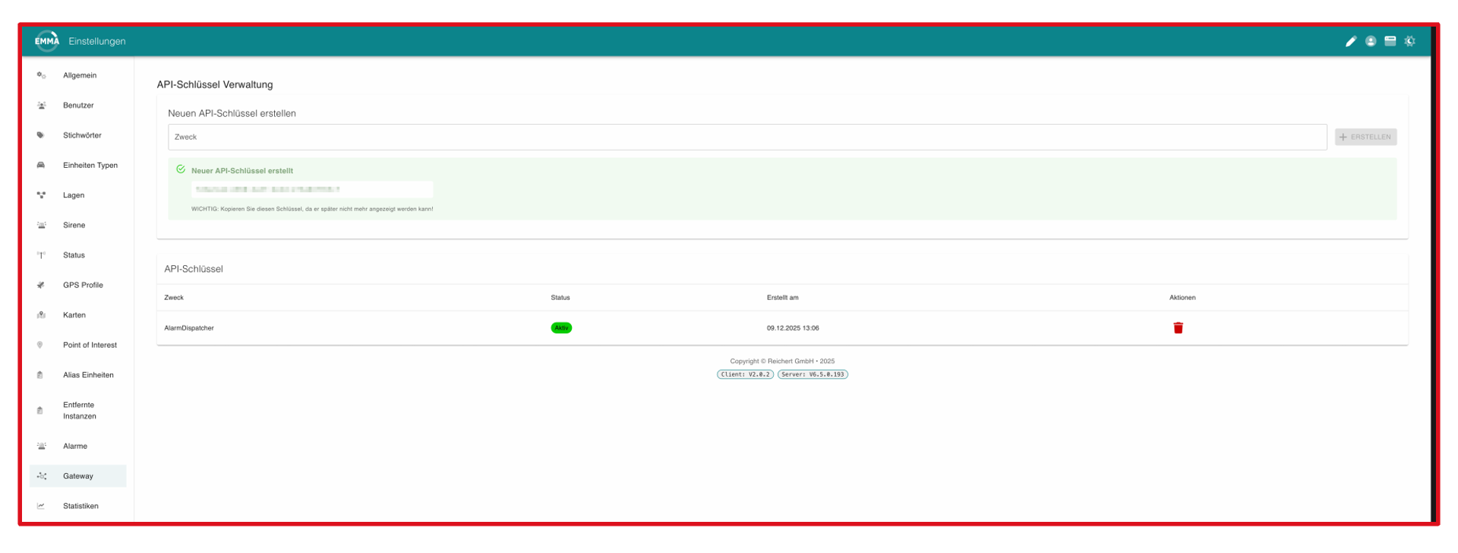
Task: Focus the Zweck input field
Action: [746, 137]
